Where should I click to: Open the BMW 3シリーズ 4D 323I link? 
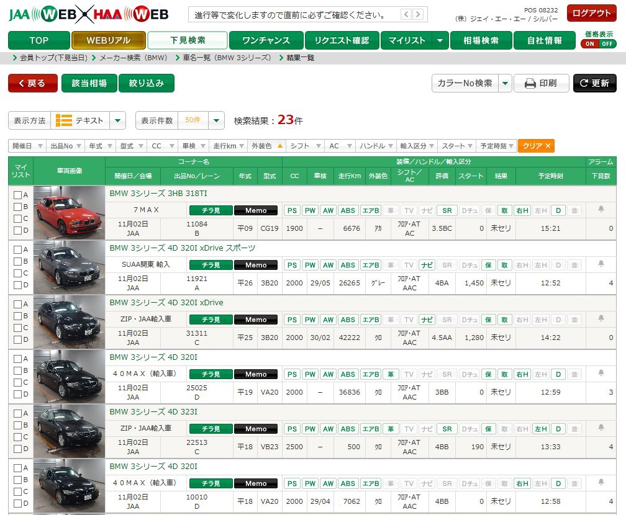[x=153, y=411]
